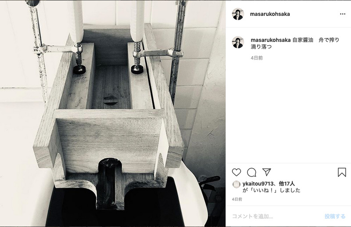
Task: Click the soy sauce press photo
Action: click(113, 113)
